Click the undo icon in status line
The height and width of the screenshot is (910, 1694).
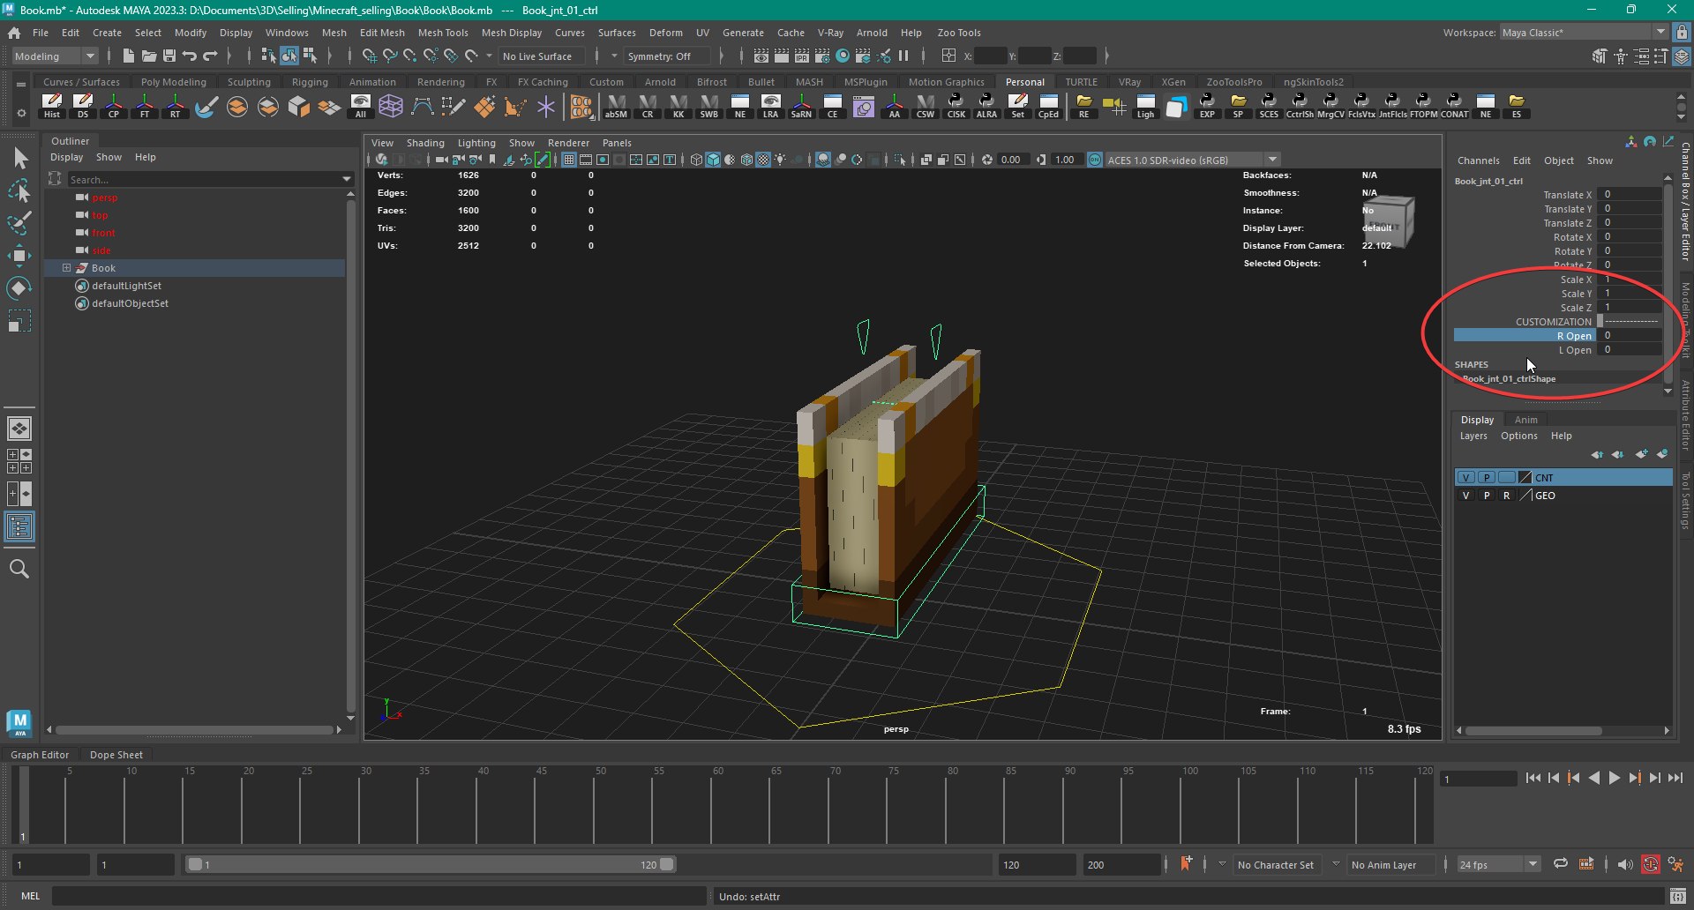coord(190,56)
